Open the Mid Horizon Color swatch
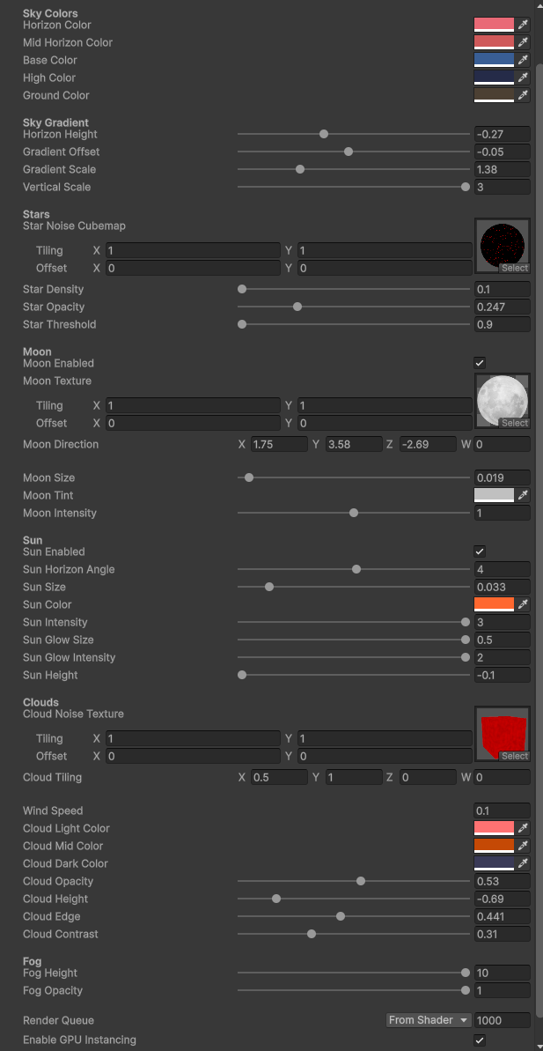Screen dimensions: 543x1051 494,42
